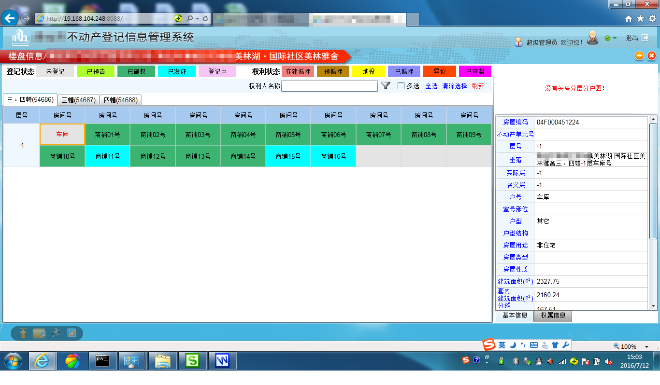Screen dimensions: 660x385
Task: Click the scroll-down arrow of property info panel
Action: 653,306
